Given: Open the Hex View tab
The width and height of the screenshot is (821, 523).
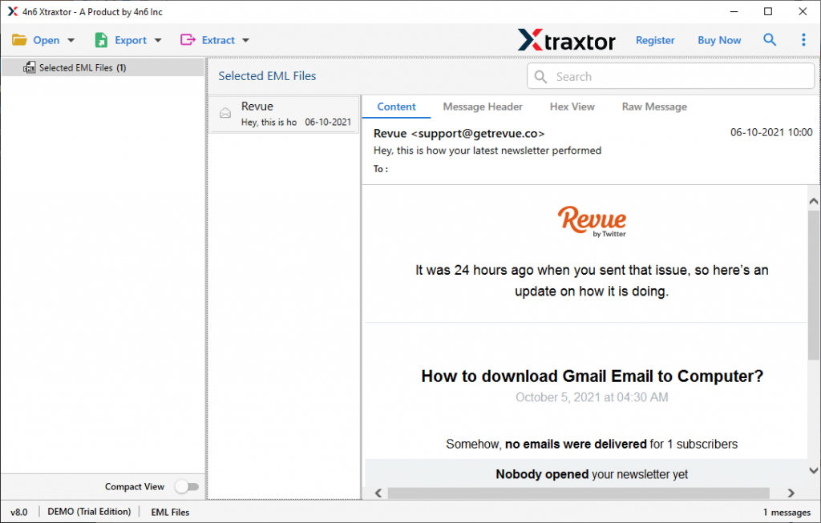Looking at the screenshot, I should pyautogui.click(x=572, y=107).
